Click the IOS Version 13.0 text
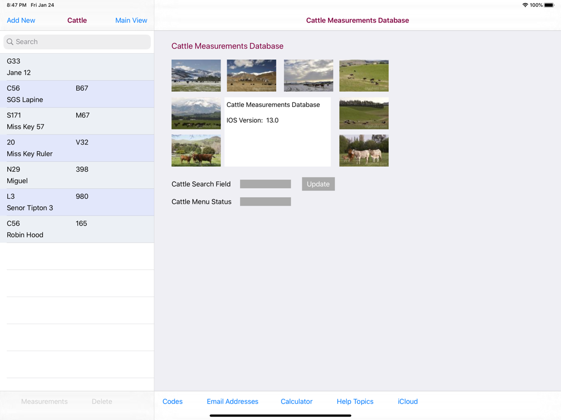Image resolution: width=561 pixels, height=420 pixels. 252,120
